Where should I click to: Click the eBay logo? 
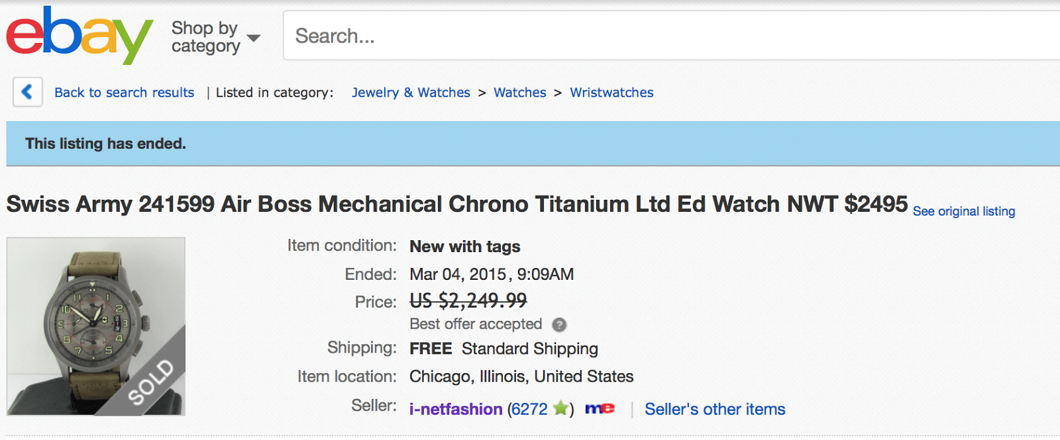[x=79, y=35]
